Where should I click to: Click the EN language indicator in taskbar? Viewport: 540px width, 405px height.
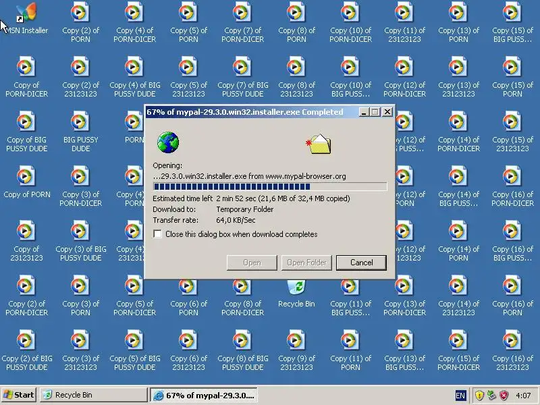pos(460,396)
